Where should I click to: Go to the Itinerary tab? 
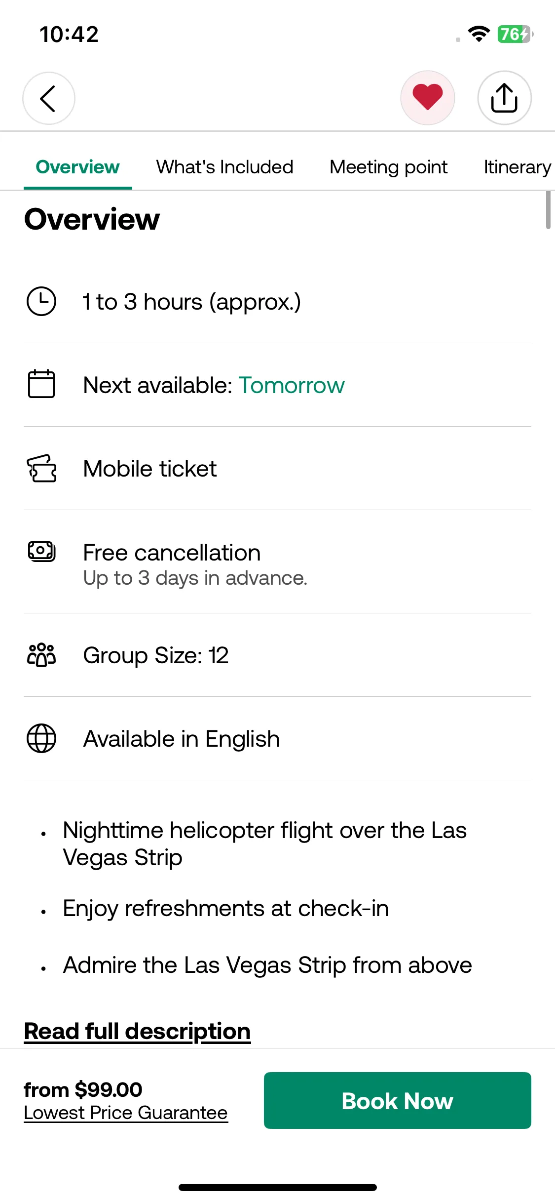pos(518,167)
